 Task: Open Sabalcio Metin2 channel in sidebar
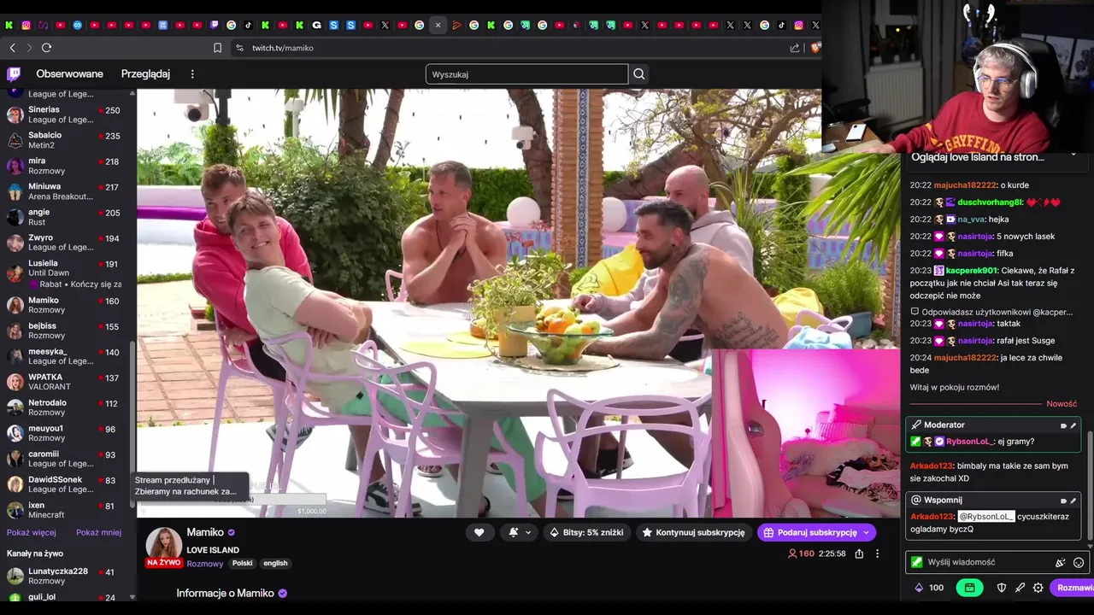[x=64, y=140]
